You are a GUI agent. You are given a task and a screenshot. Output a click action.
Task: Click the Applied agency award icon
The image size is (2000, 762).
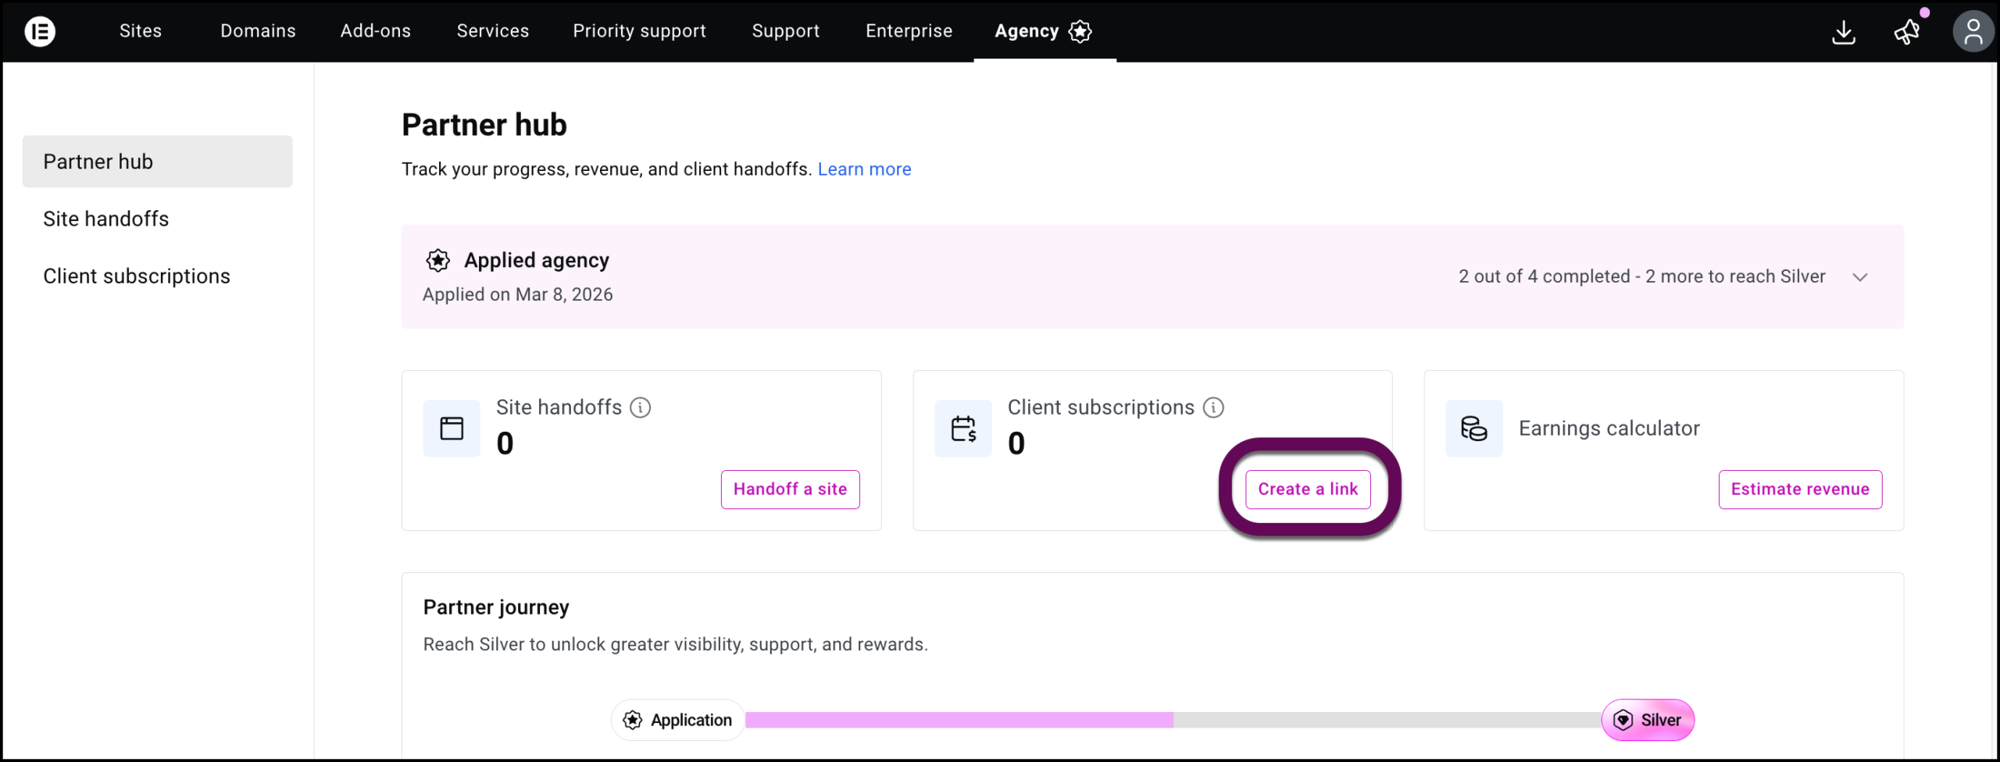pos(437,260)
